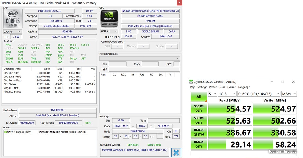
Task: Click the TDP 15 W field
Action: pyautogui.click(x=16, y=37)
